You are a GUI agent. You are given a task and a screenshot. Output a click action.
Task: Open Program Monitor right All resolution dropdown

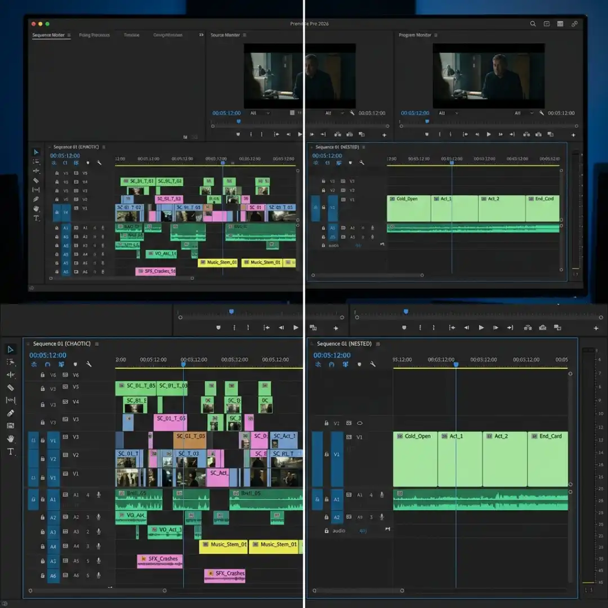click(524, 113)
